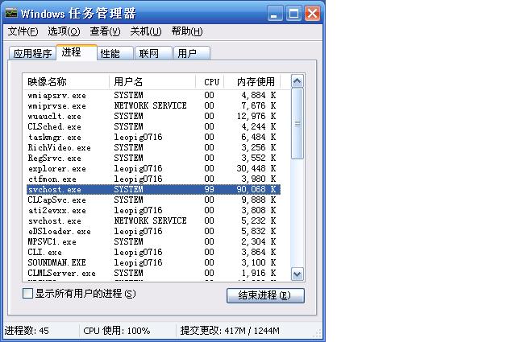
Task: Select svchost.exe owned by NETWORK SERVICE
Action: pos(153,221)
